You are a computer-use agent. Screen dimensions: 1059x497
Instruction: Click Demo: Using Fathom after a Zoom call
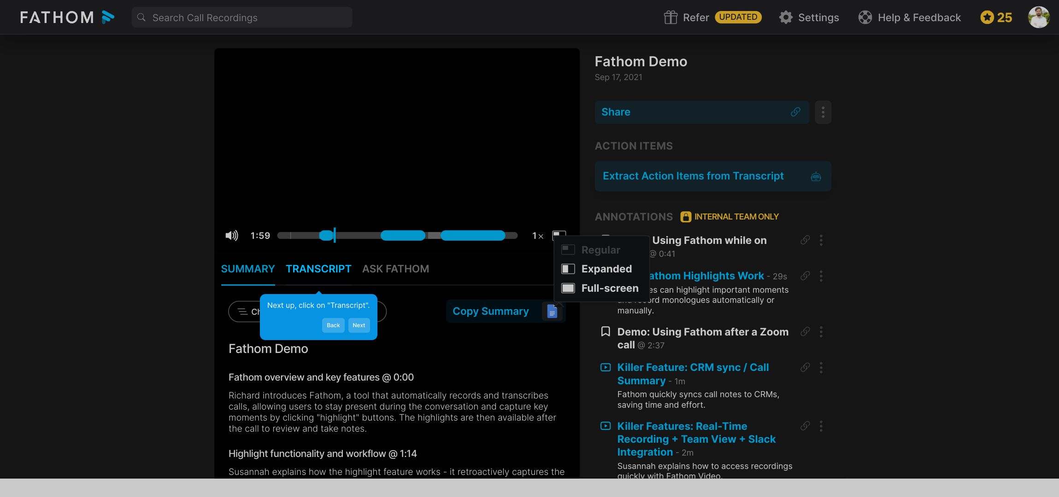pyautogui.click(x=703, y=338)
